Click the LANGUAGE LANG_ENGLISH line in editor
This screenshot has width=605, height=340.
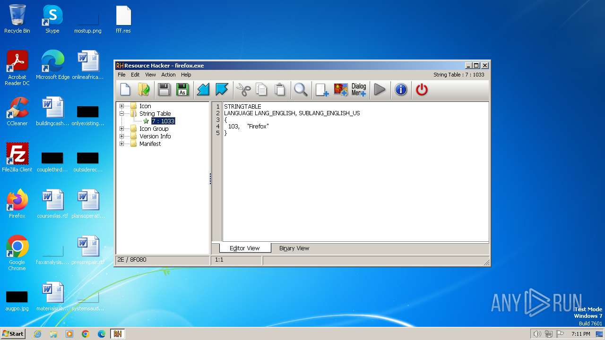[292, 113]
